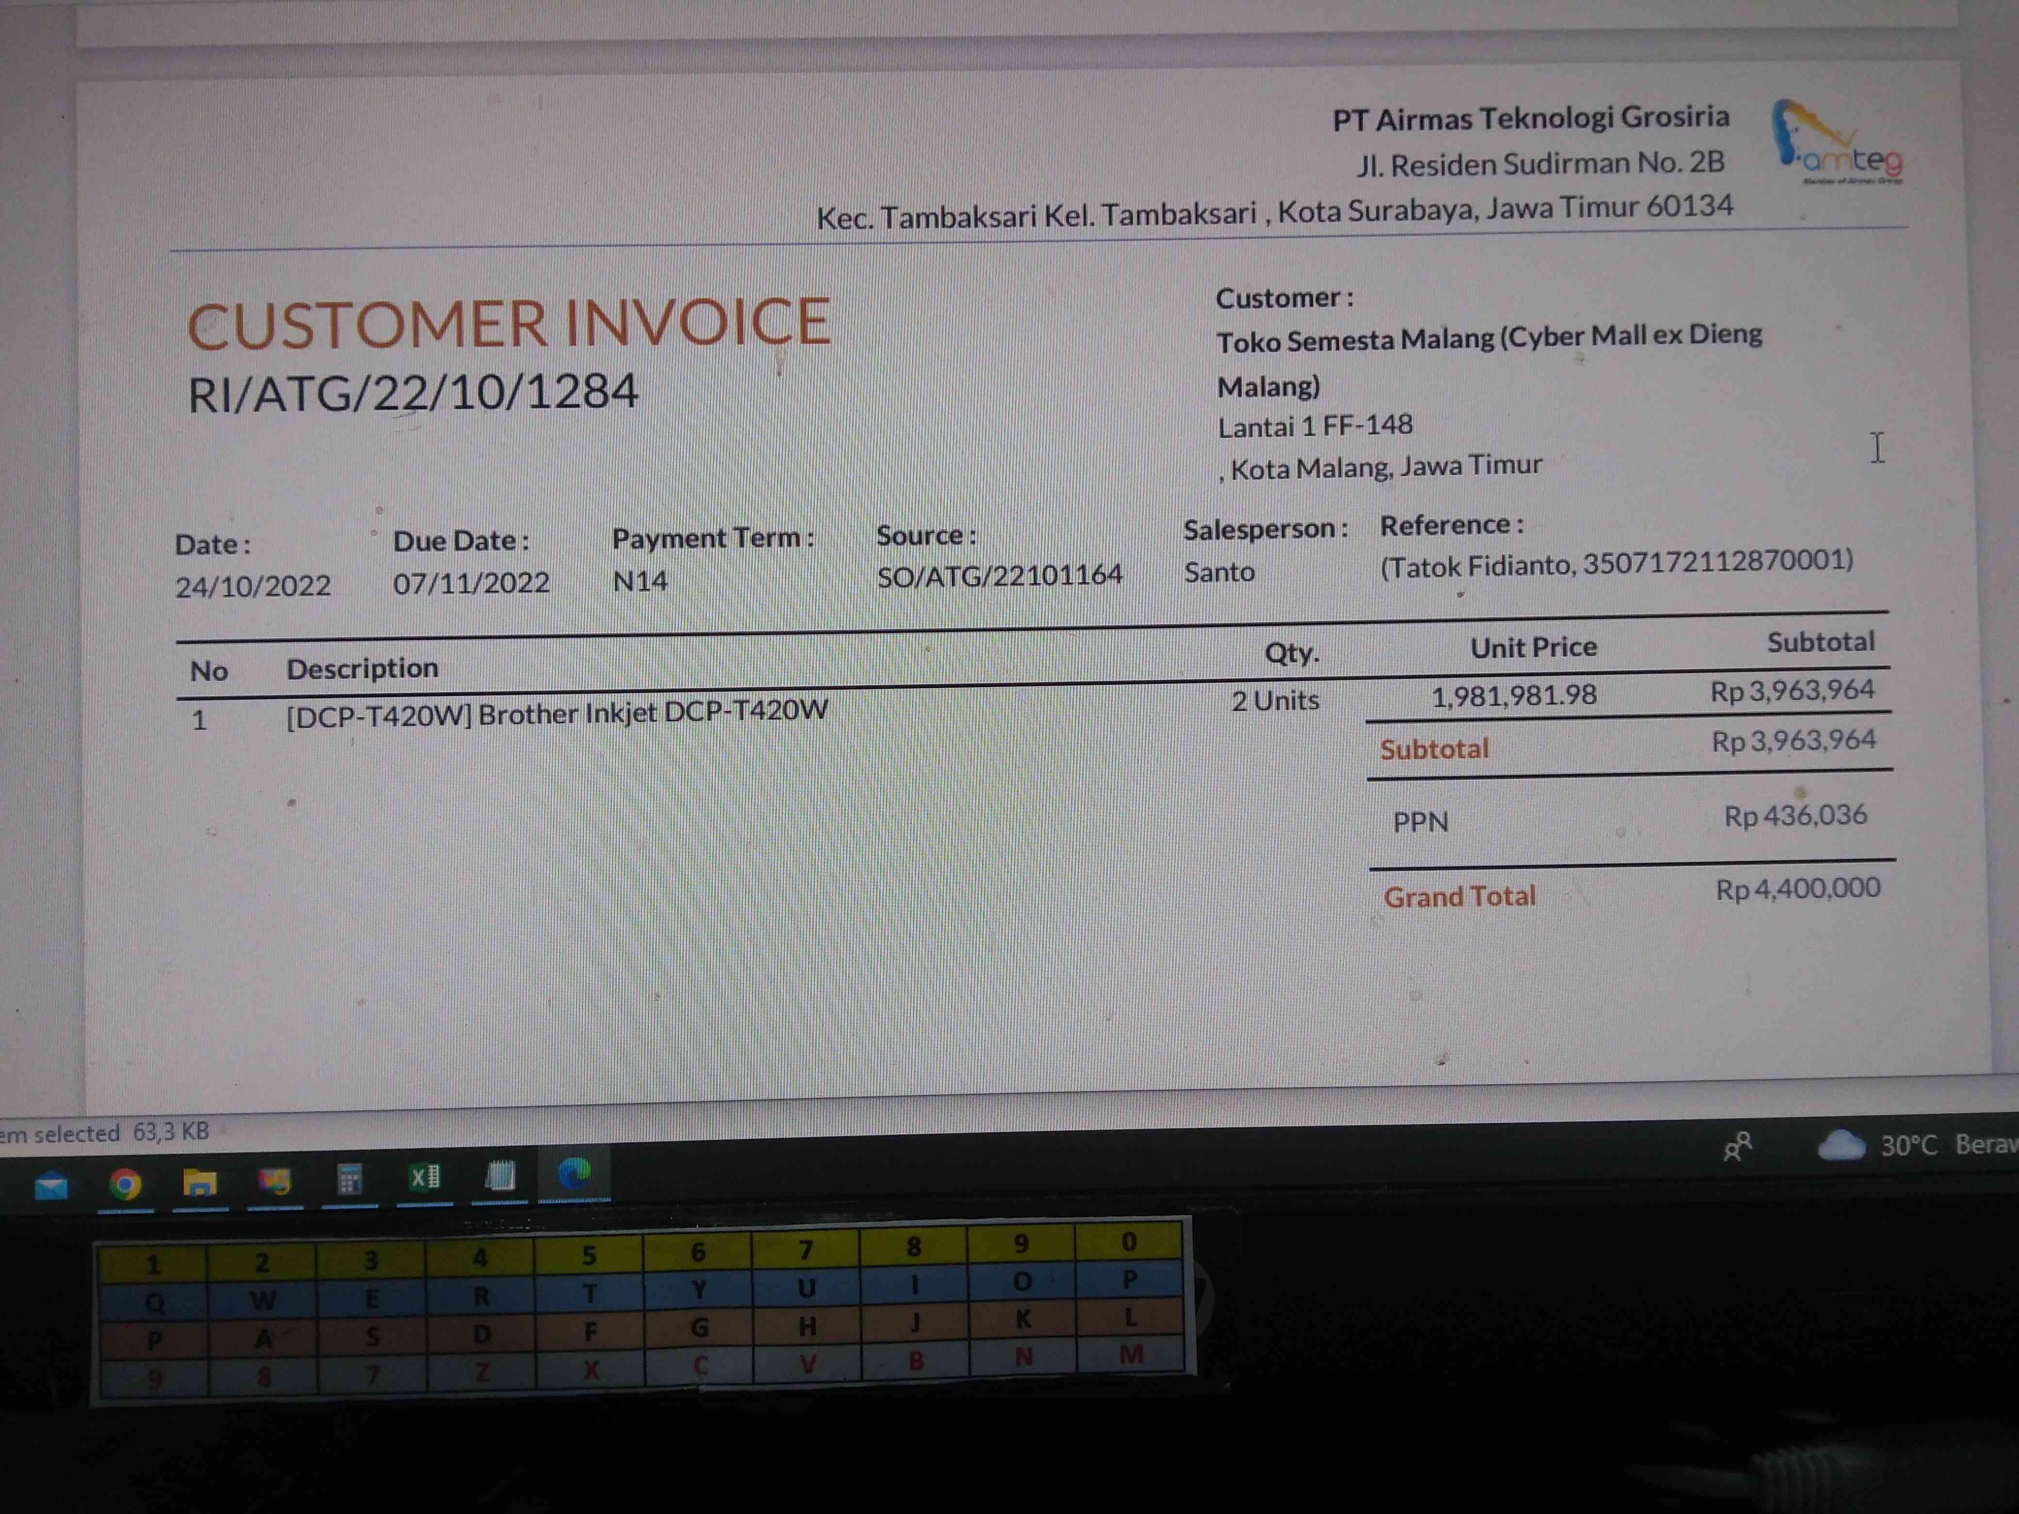This screenshot has width=2019, height=1514.
Task: Click the Payment Term: label
Action: [x=713, y=539]
